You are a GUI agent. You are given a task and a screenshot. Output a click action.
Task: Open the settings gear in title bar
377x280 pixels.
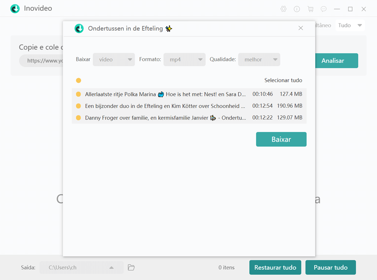pyautogui.click(x=283, y=9)
